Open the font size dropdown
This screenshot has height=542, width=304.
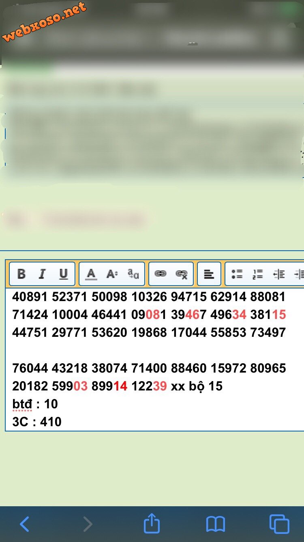coord(112,274)
